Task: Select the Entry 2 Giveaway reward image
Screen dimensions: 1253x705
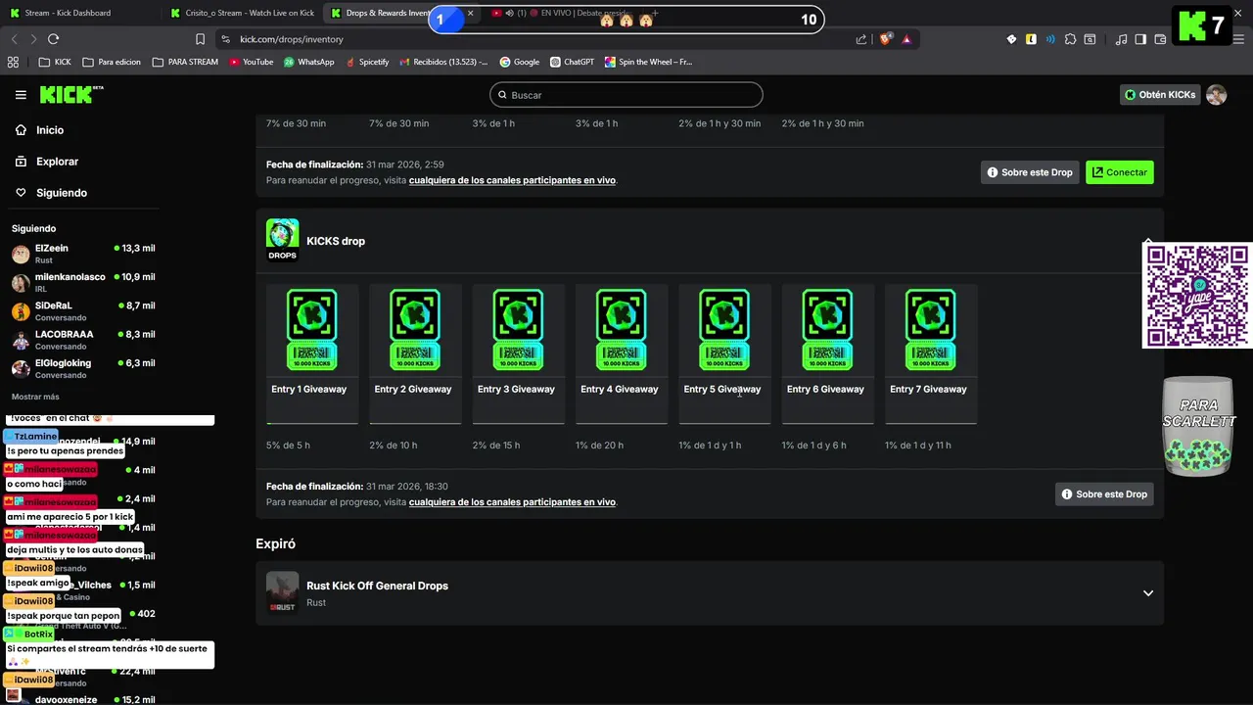Action: [415, 330]
